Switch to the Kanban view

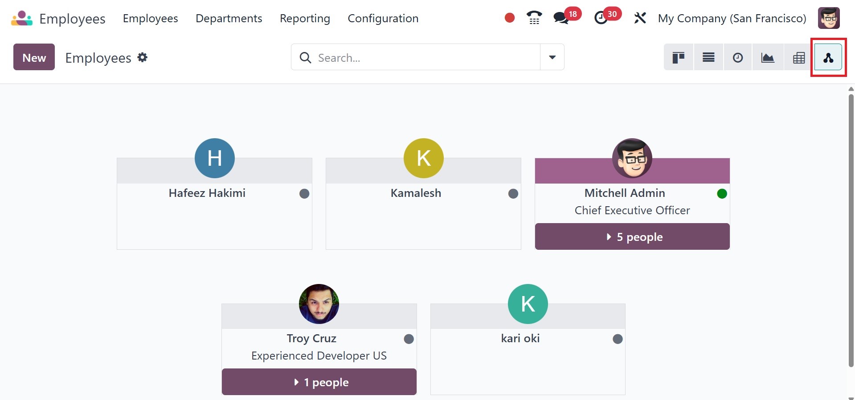coord(678,57)
